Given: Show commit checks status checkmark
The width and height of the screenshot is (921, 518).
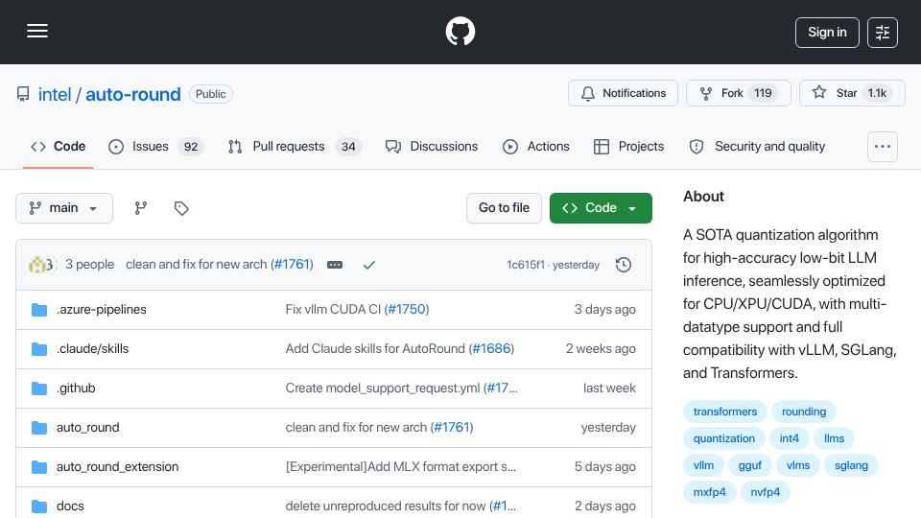Looking at the screenshot, I should 368,266.
